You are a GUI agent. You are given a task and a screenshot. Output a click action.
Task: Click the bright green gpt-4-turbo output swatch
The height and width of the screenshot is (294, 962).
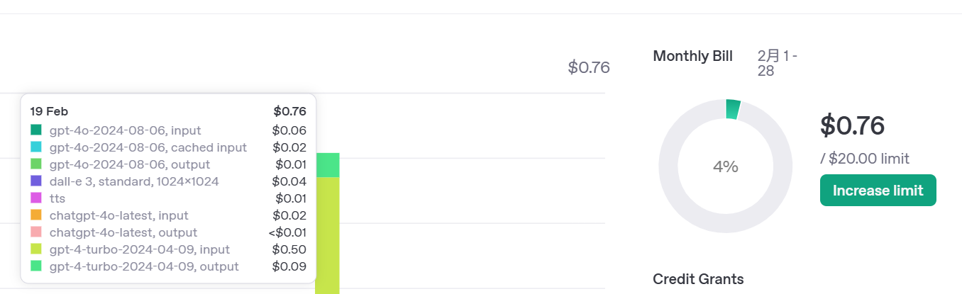(x=36, y=266)
